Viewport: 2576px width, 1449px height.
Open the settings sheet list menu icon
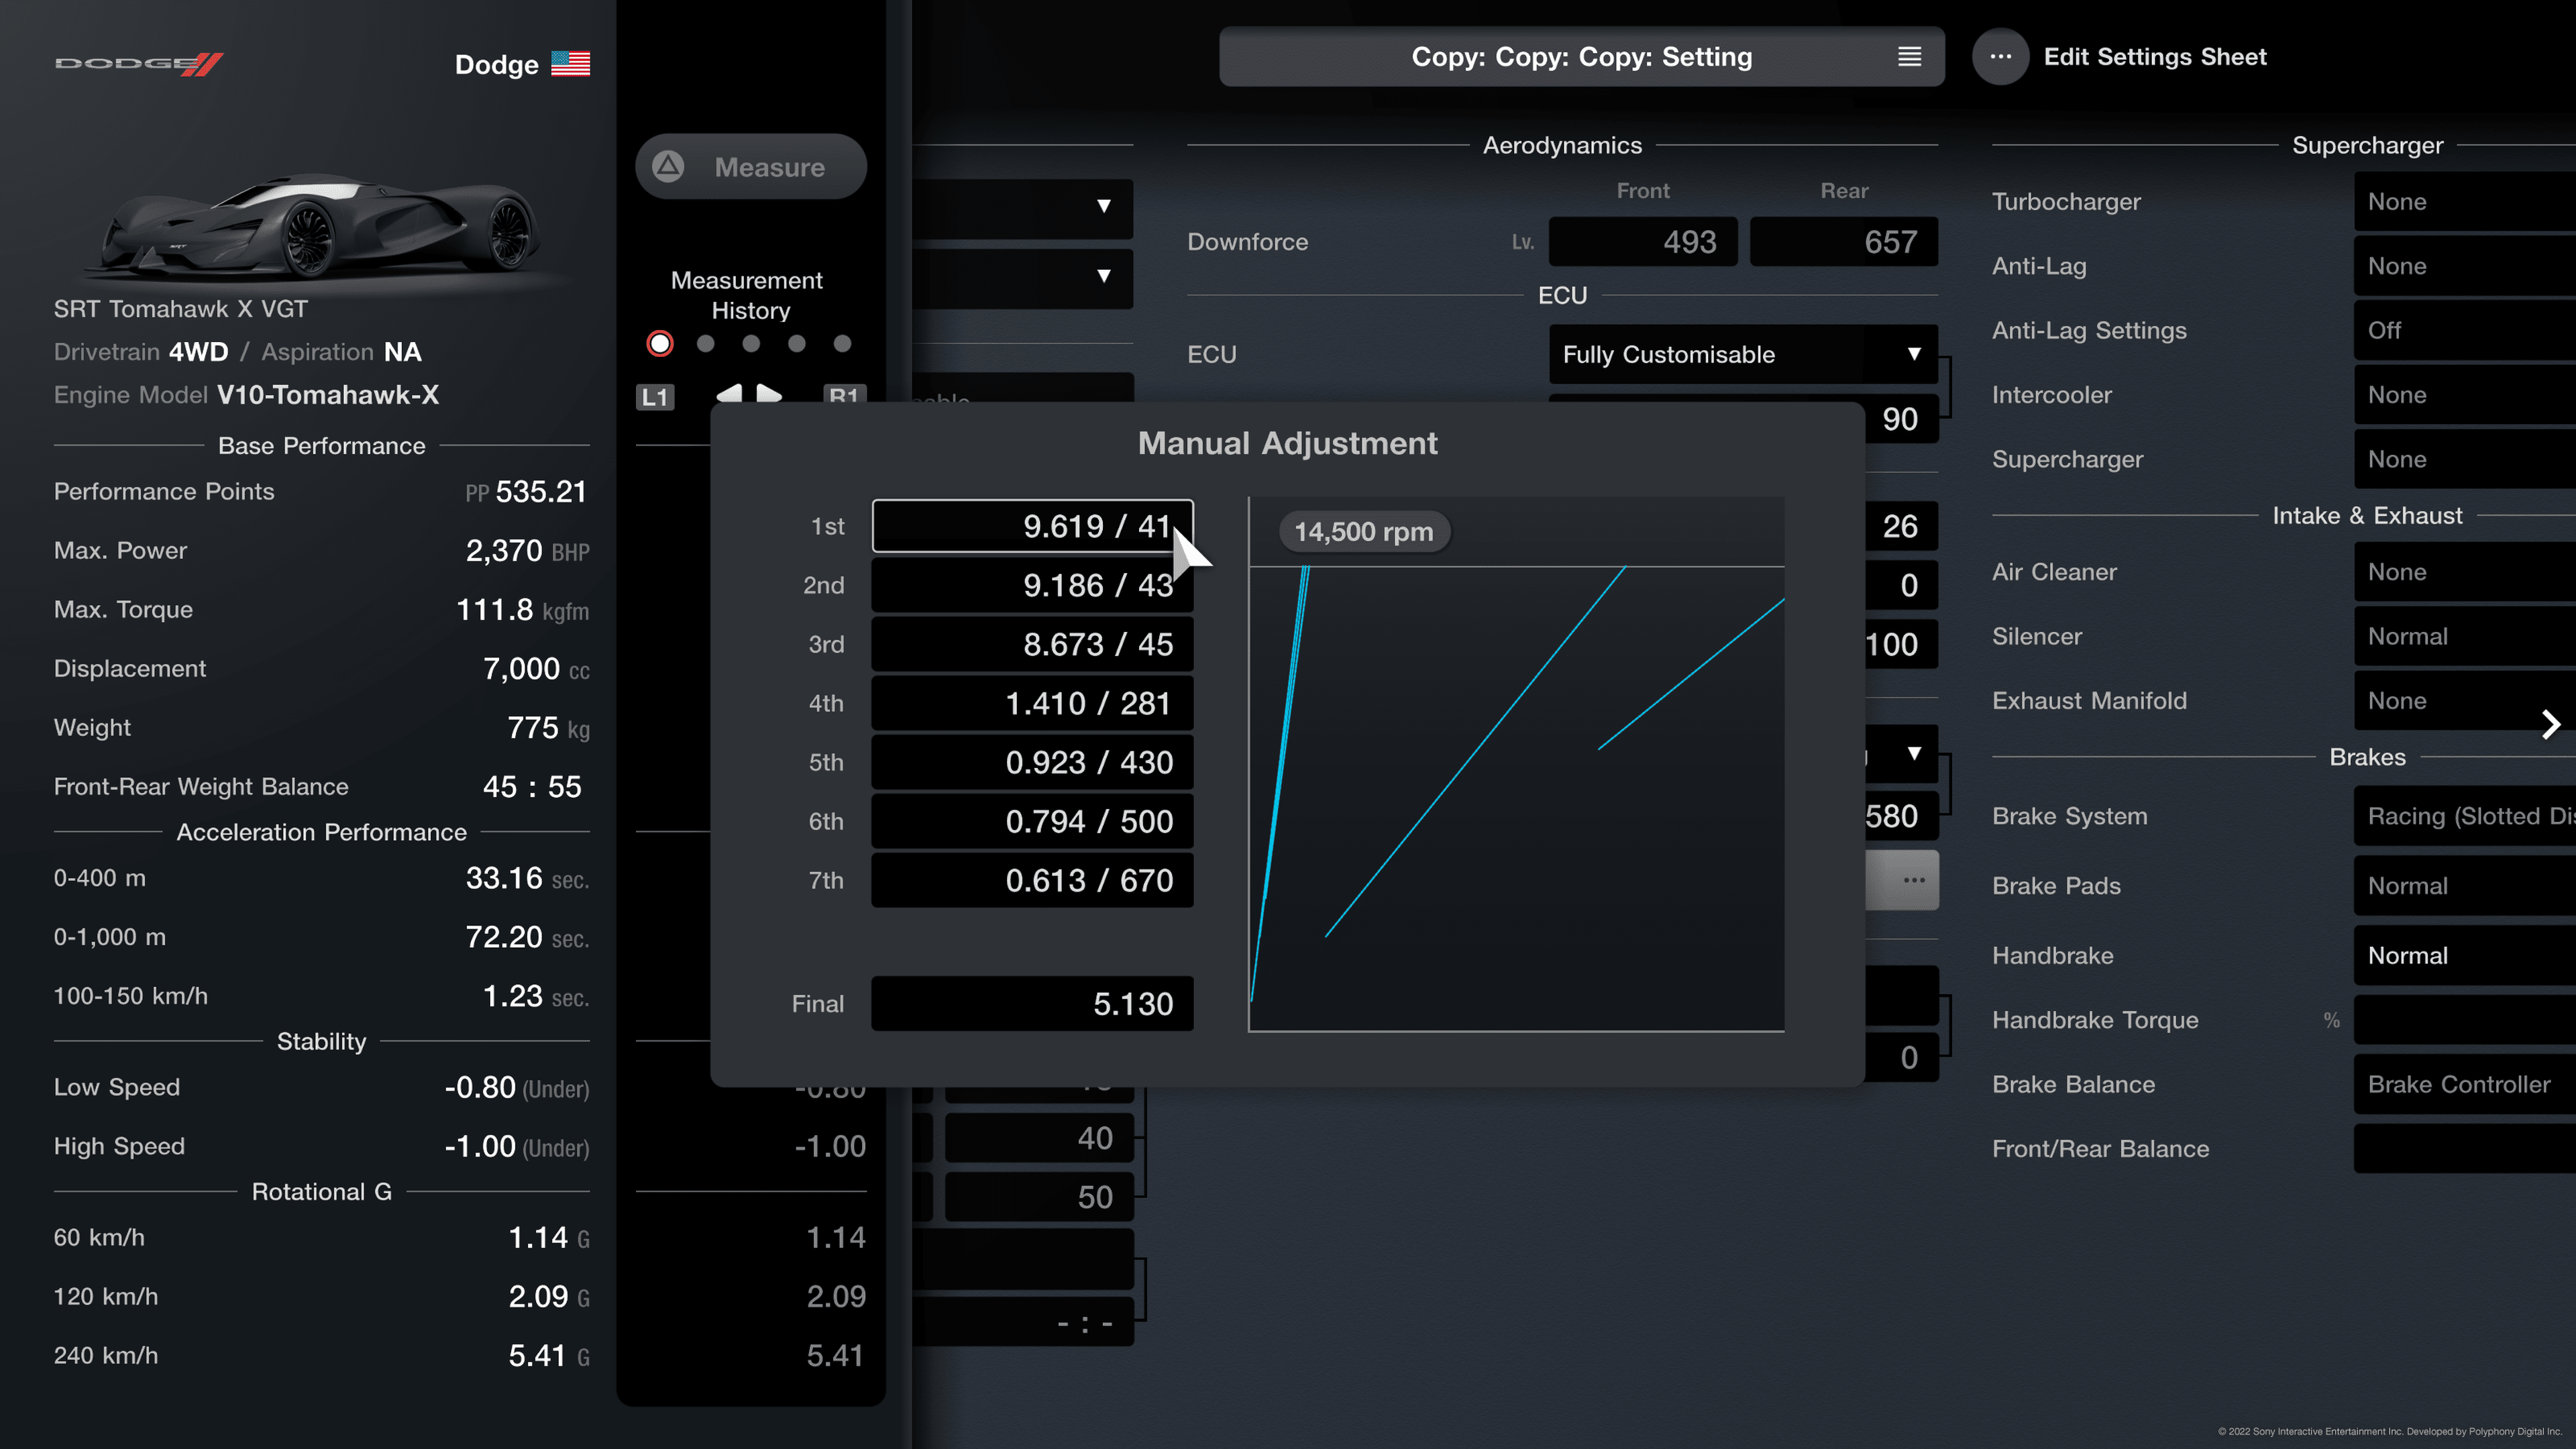(x=1909, y=57)
